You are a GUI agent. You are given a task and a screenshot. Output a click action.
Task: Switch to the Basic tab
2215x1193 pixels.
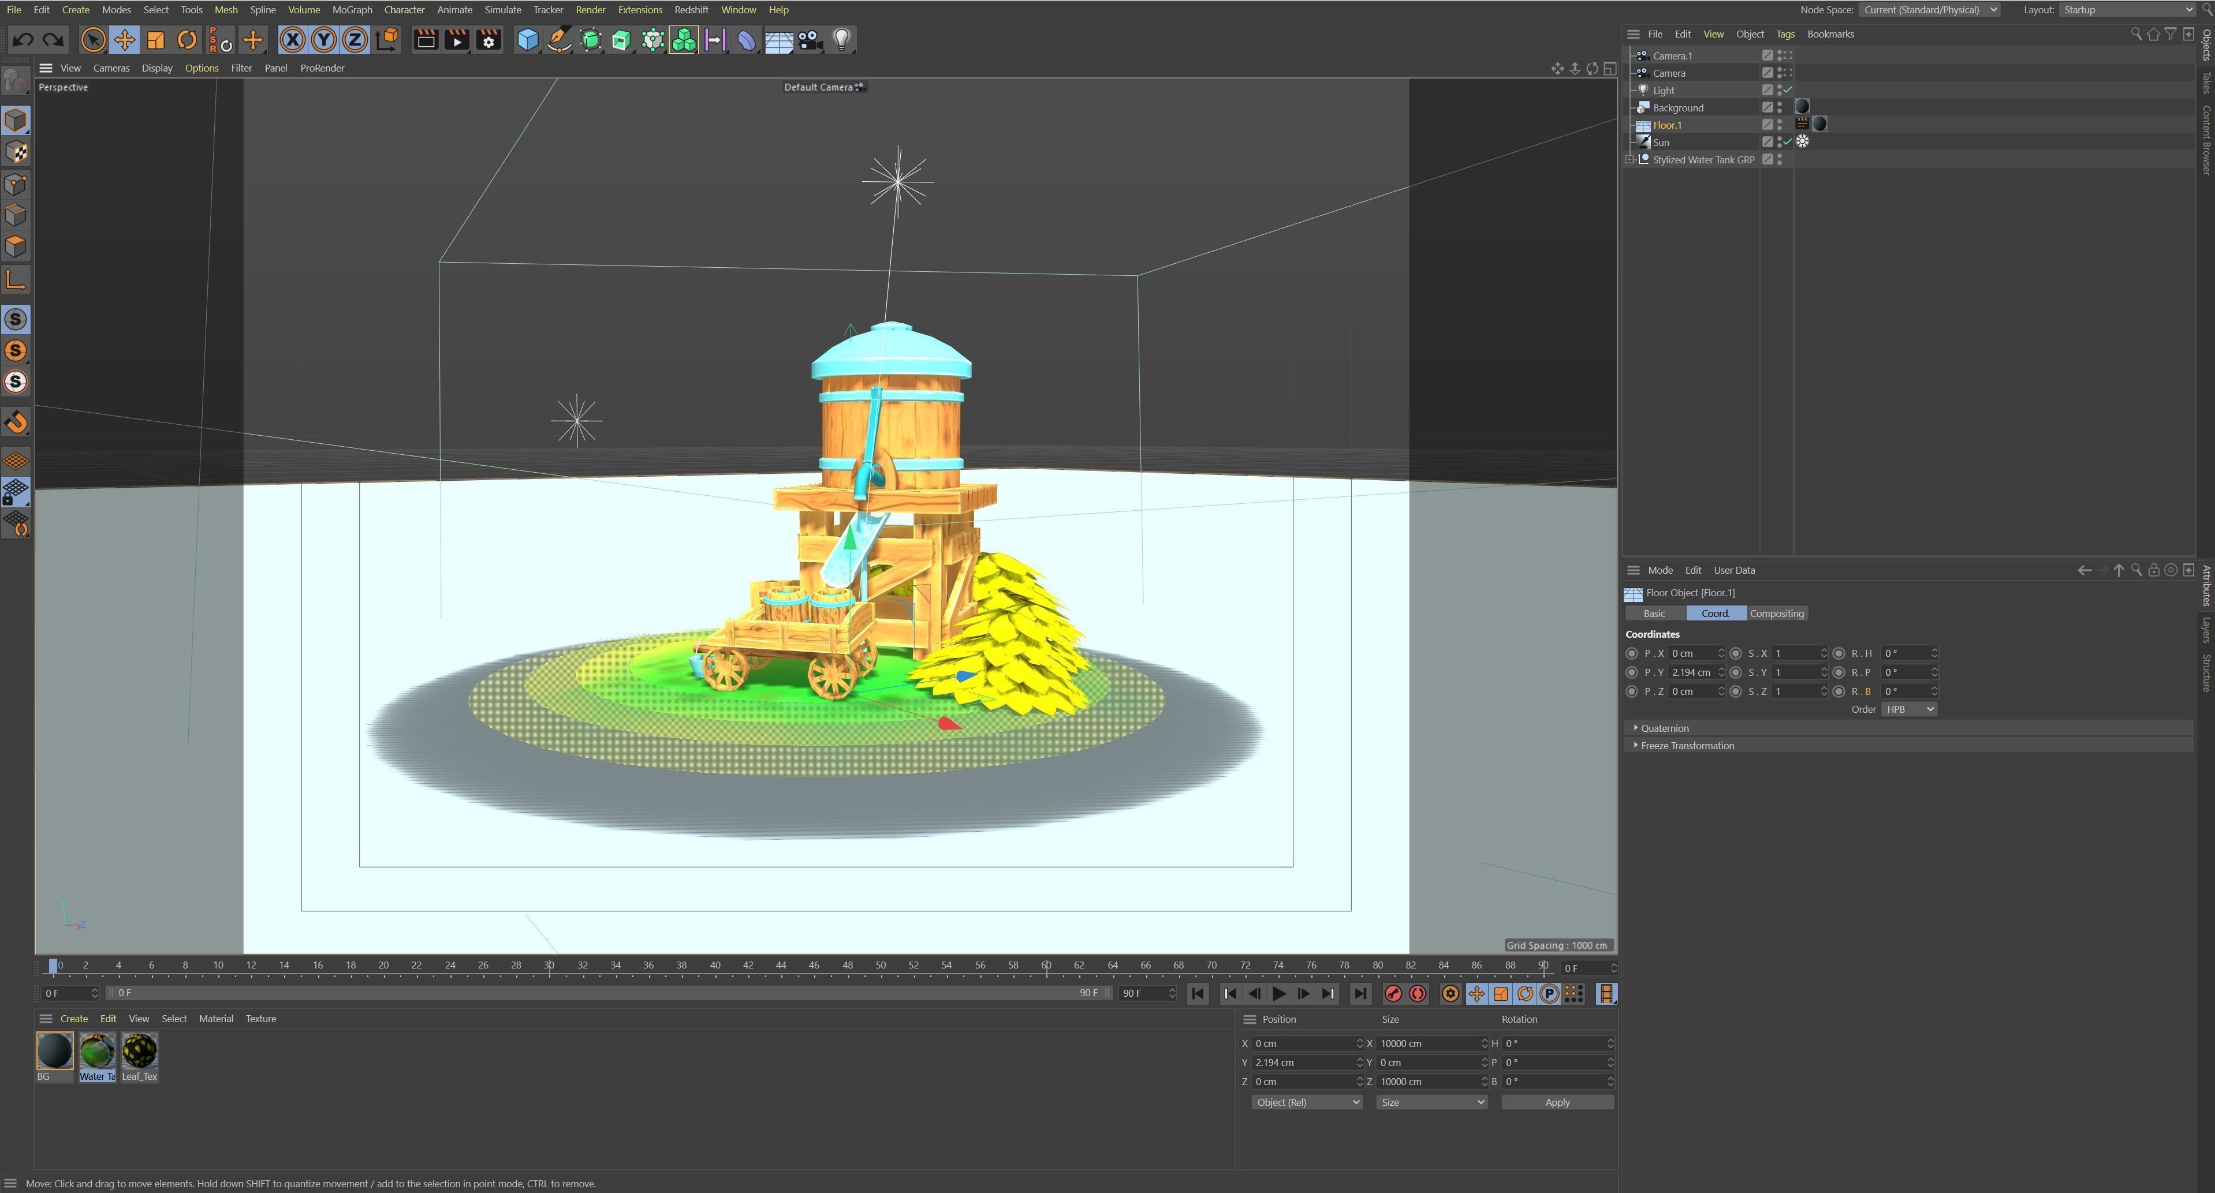pyautogui.click(x=1654, y=614)
